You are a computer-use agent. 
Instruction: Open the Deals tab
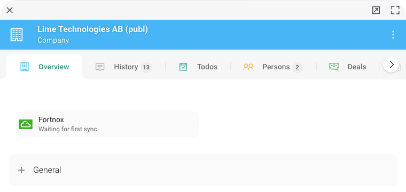347,67
